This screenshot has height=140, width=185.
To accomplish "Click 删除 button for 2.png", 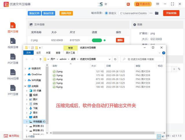I will coord(120,40).
